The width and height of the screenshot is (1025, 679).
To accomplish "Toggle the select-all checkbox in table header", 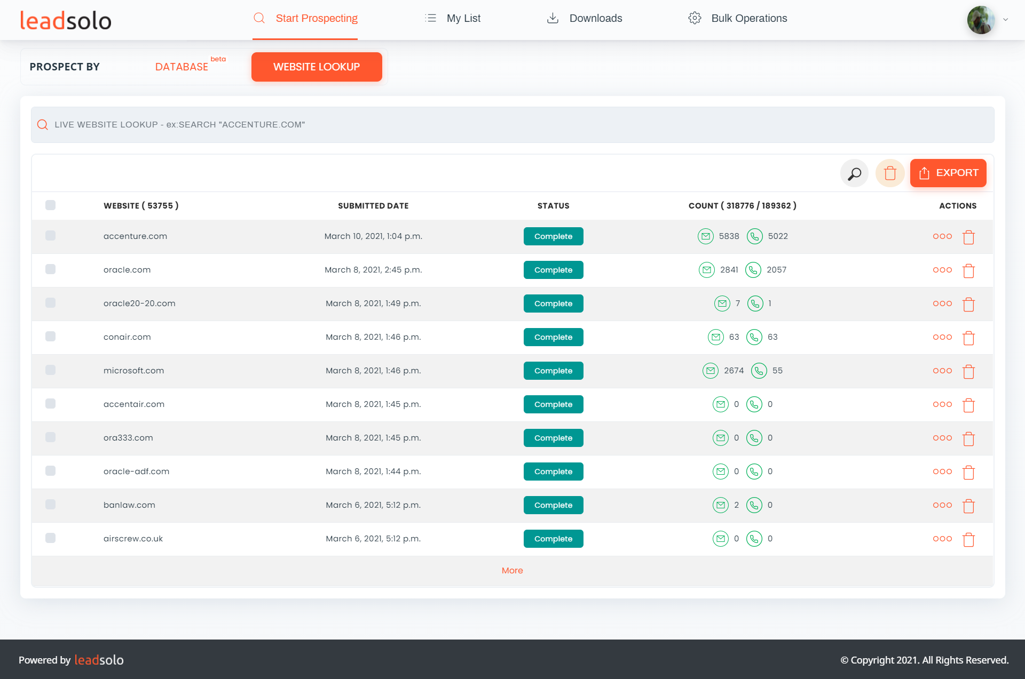I will tap(51, 205).
